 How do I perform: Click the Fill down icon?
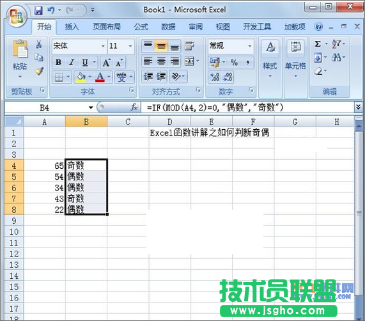(318, 58)
